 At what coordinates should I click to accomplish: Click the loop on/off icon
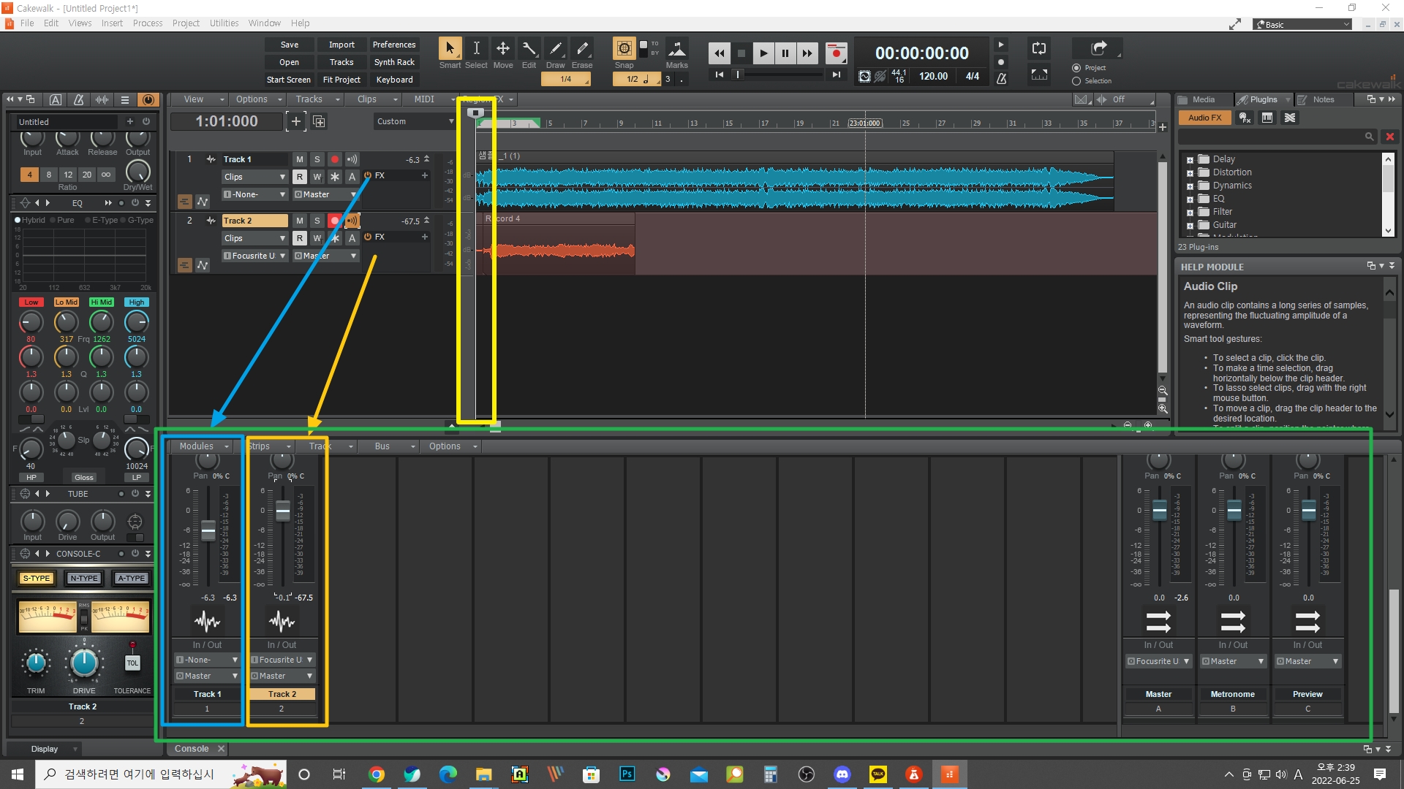coord(1039,49)
